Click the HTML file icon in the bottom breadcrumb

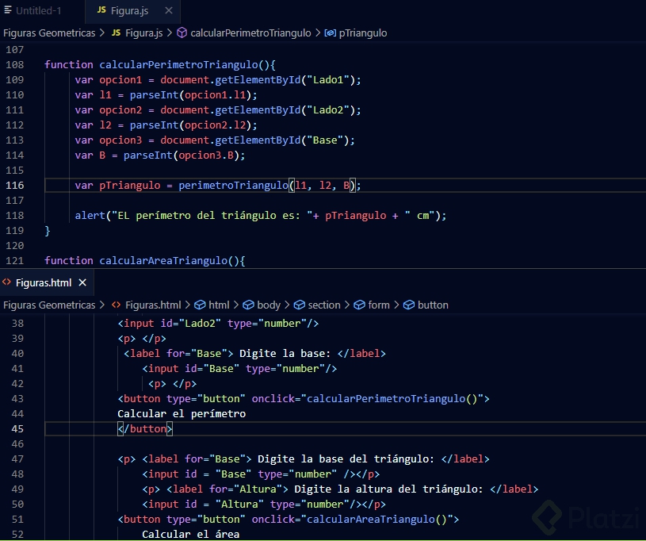[x=117, y=305]
